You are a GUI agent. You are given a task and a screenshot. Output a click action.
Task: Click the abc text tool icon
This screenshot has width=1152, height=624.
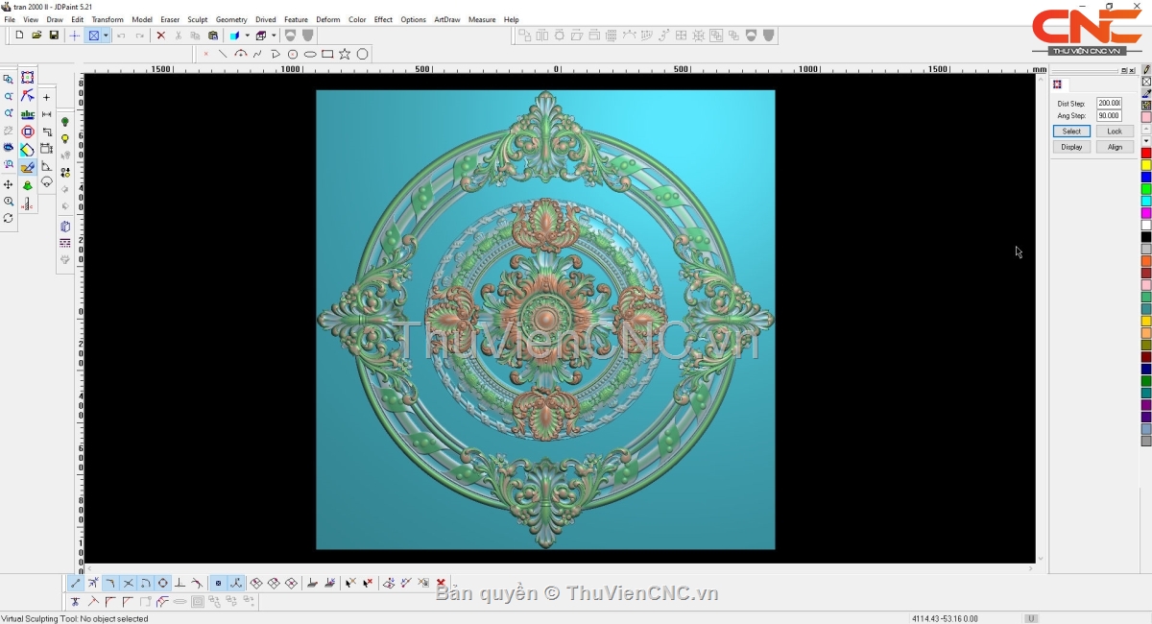coord(27,114)
